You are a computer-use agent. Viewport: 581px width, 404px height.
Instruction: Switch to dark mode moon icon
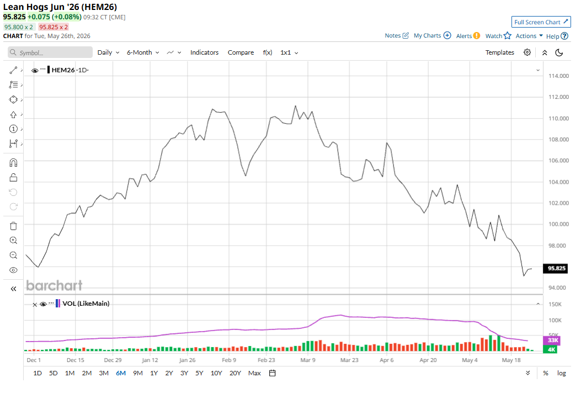point(559,52)
